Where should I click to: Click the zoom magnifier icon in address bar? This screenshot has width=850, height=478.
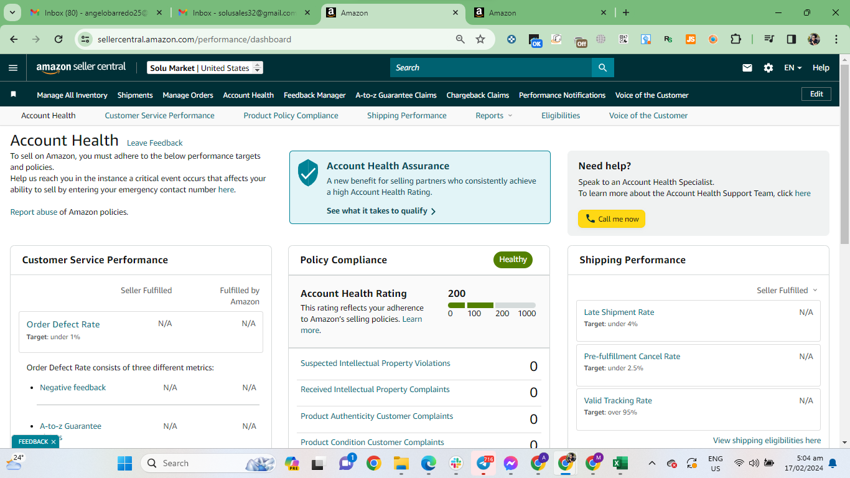[460, 39]
